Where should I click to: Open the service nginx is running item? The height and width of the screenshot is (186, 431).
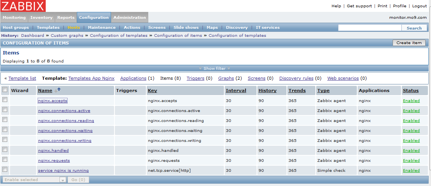point(63,170)
